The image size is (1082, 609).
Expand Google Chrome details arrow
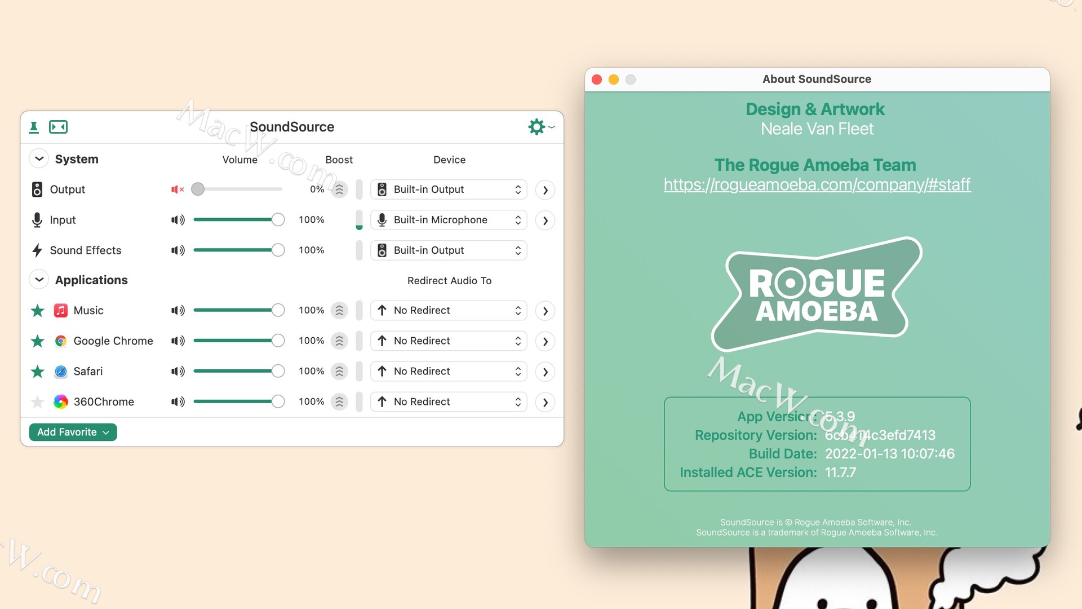tap(545, 341)
